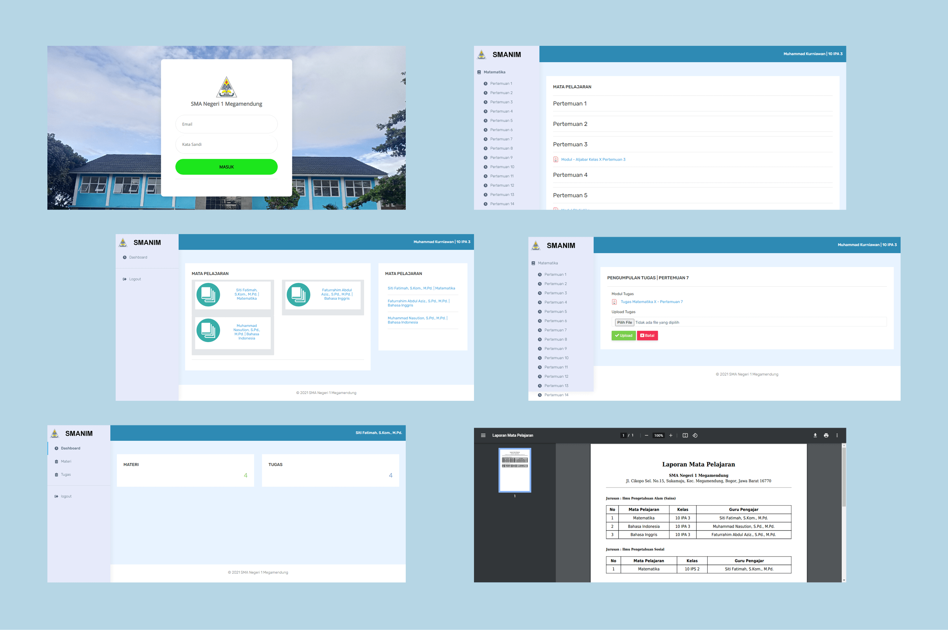Open Modul - Aljabar Kelas X Pertemuan 3 link
Viewport: 948px width, 630px height.
[593, 159]
